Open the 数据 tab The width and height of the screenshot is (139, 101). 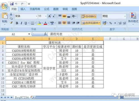point(56,9)
